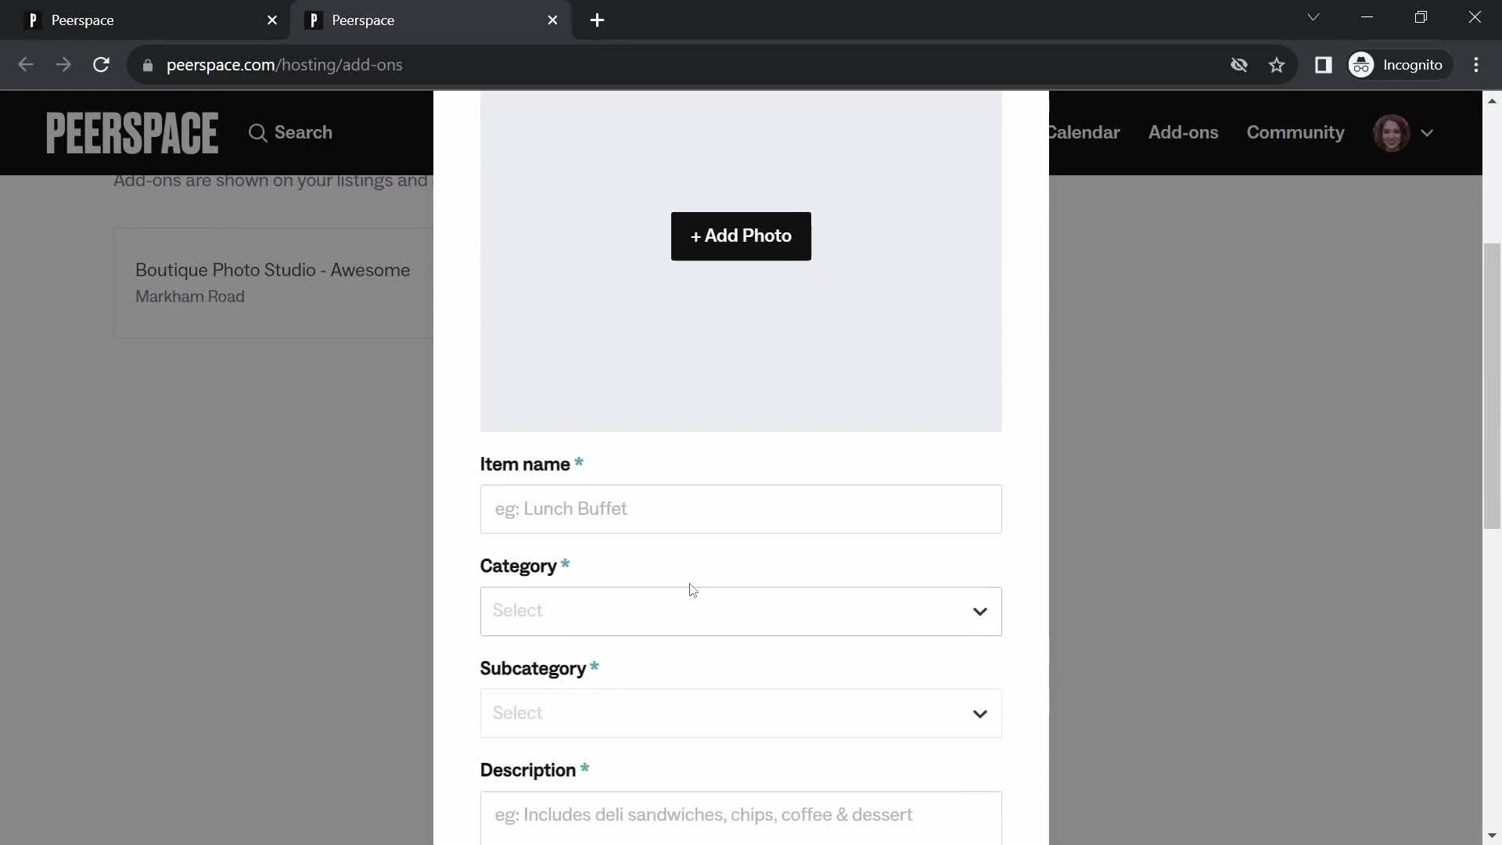Click the new tab + button in browser
Viewport: 1502px width, 845px height.
[598, 20]
